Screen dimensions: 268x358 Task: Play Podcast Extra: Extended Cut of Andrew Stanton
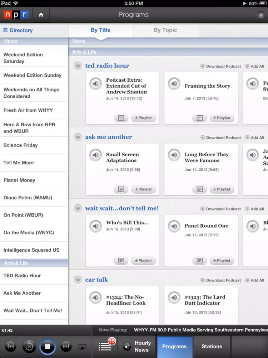(95, 83)
